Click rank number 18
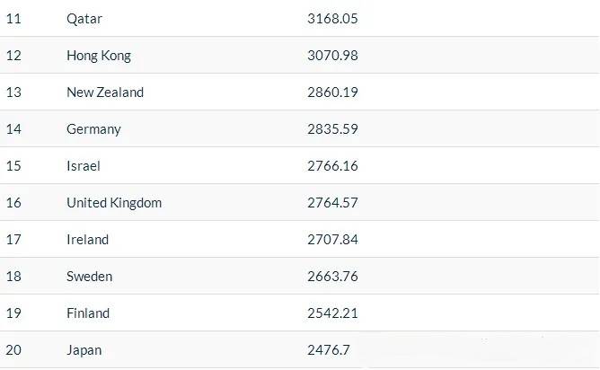The image size is (600, 370). (13, 276)
